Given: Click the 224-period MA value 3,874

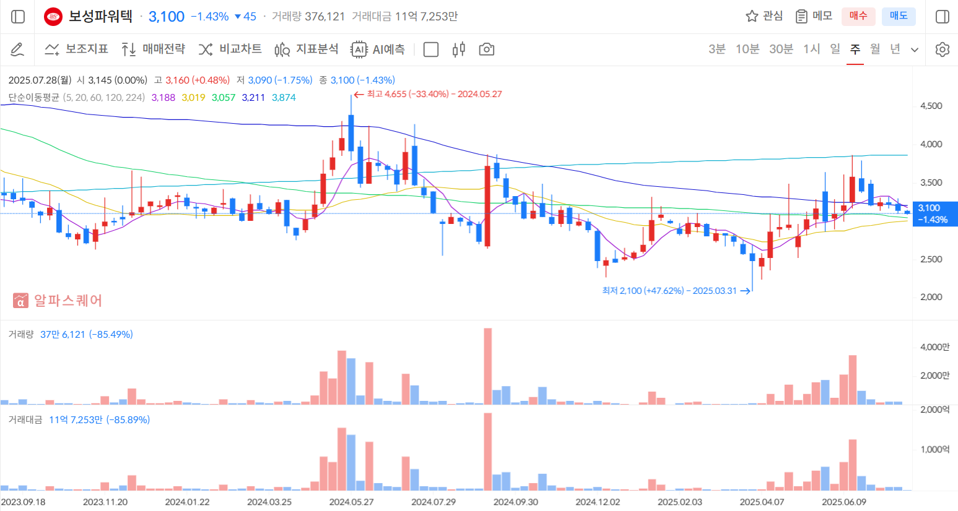Looking at the screenshot, I should tap(284, 98).
